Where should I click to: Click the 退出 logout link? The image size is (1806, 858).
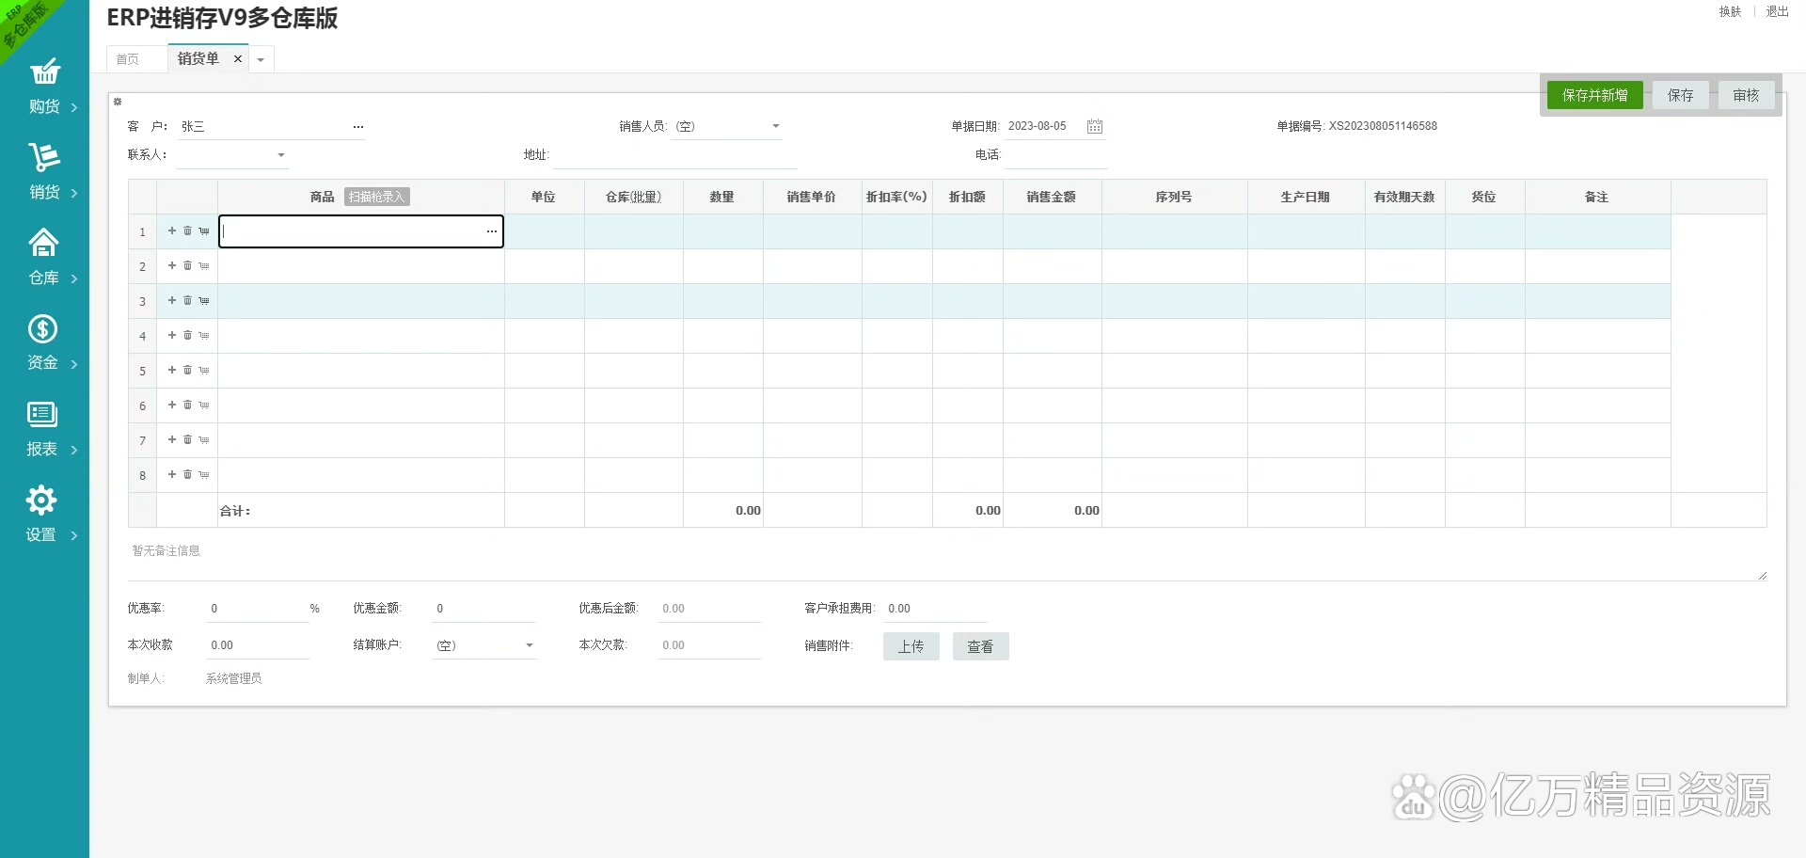tap(1778, 12)
